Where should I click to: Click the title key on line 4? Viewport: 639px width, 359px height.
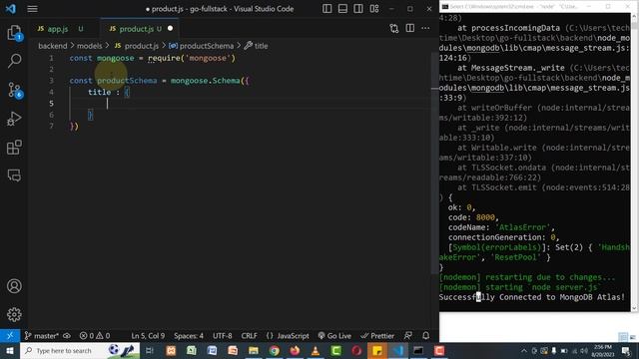[x=100, y=92]
